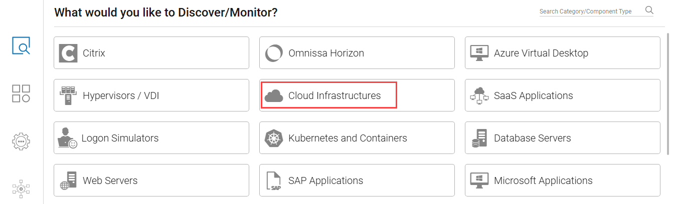This screenshot has height=204, width=673.
Task: Click the Logon Simulators user icon
Action: [x=68, y=138]
